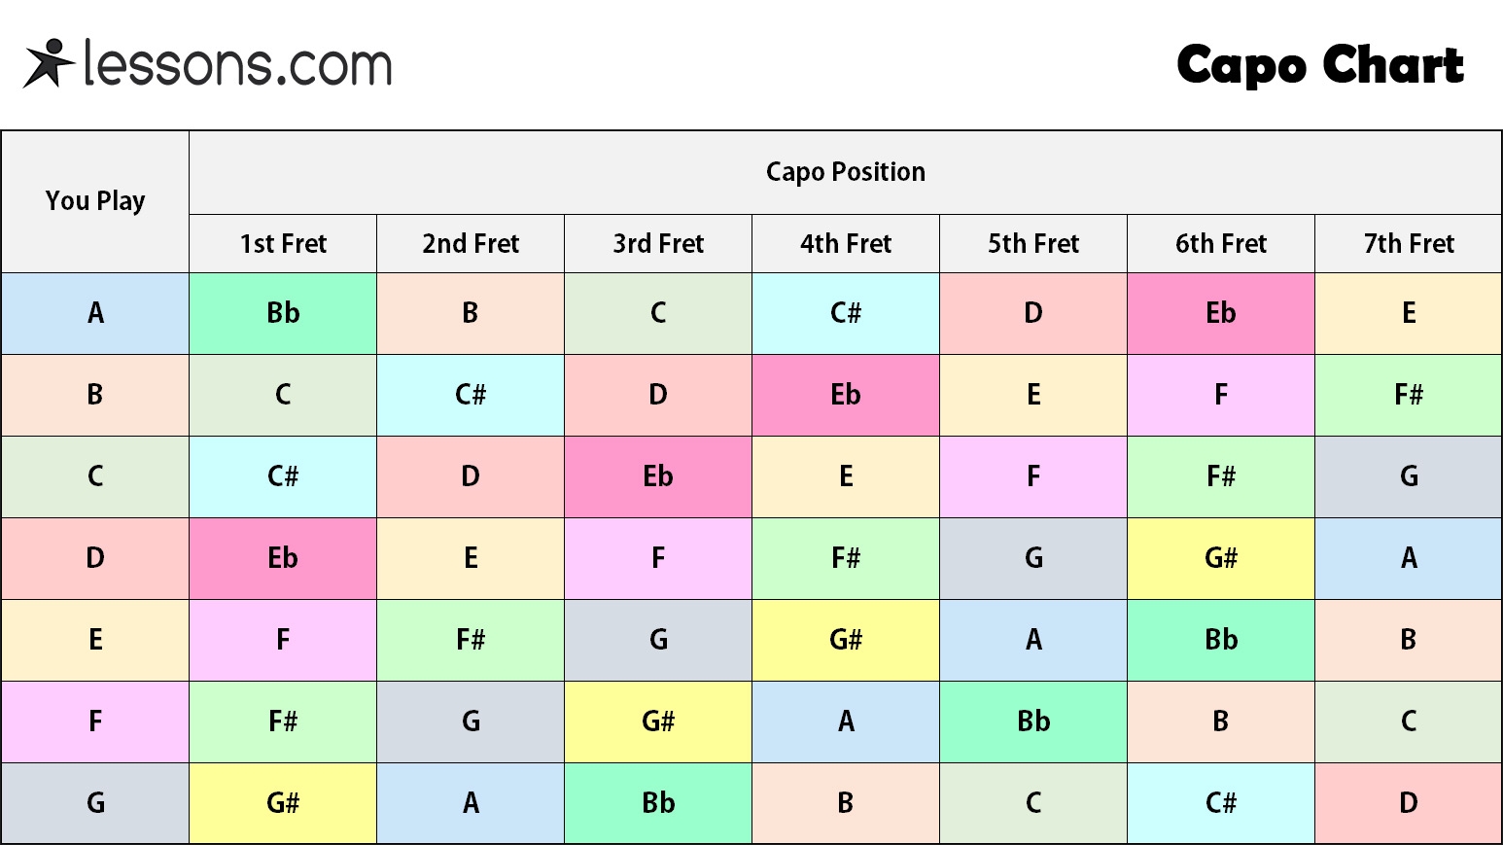1503x845 pixels.
Task: Click the D cell in row G, 7th Fret
Action: coord(1409,803)
